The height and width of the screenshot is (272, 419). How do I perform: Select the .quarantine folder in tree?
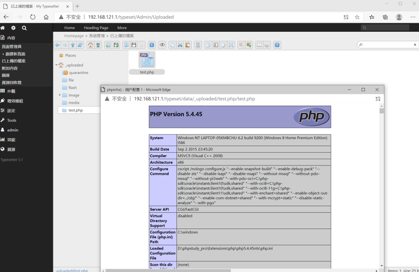pyautogui.click(x=75, y=72)
